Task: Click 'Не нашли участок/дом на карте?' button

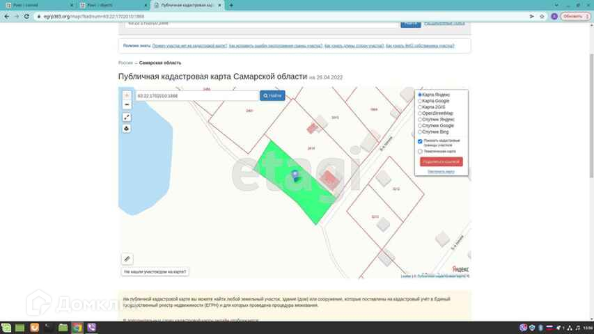Action: coord(155,272)
